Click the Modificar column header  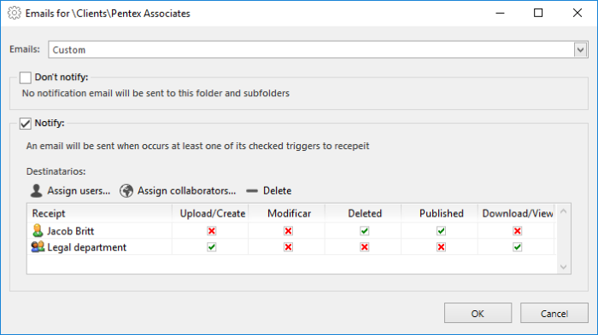click(x=289, y=213)
